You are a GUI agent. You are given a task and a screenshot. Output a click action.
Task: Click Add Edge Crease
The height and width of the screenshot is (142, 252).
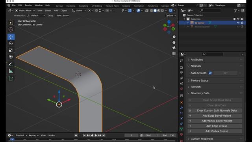tap(215, 126)
